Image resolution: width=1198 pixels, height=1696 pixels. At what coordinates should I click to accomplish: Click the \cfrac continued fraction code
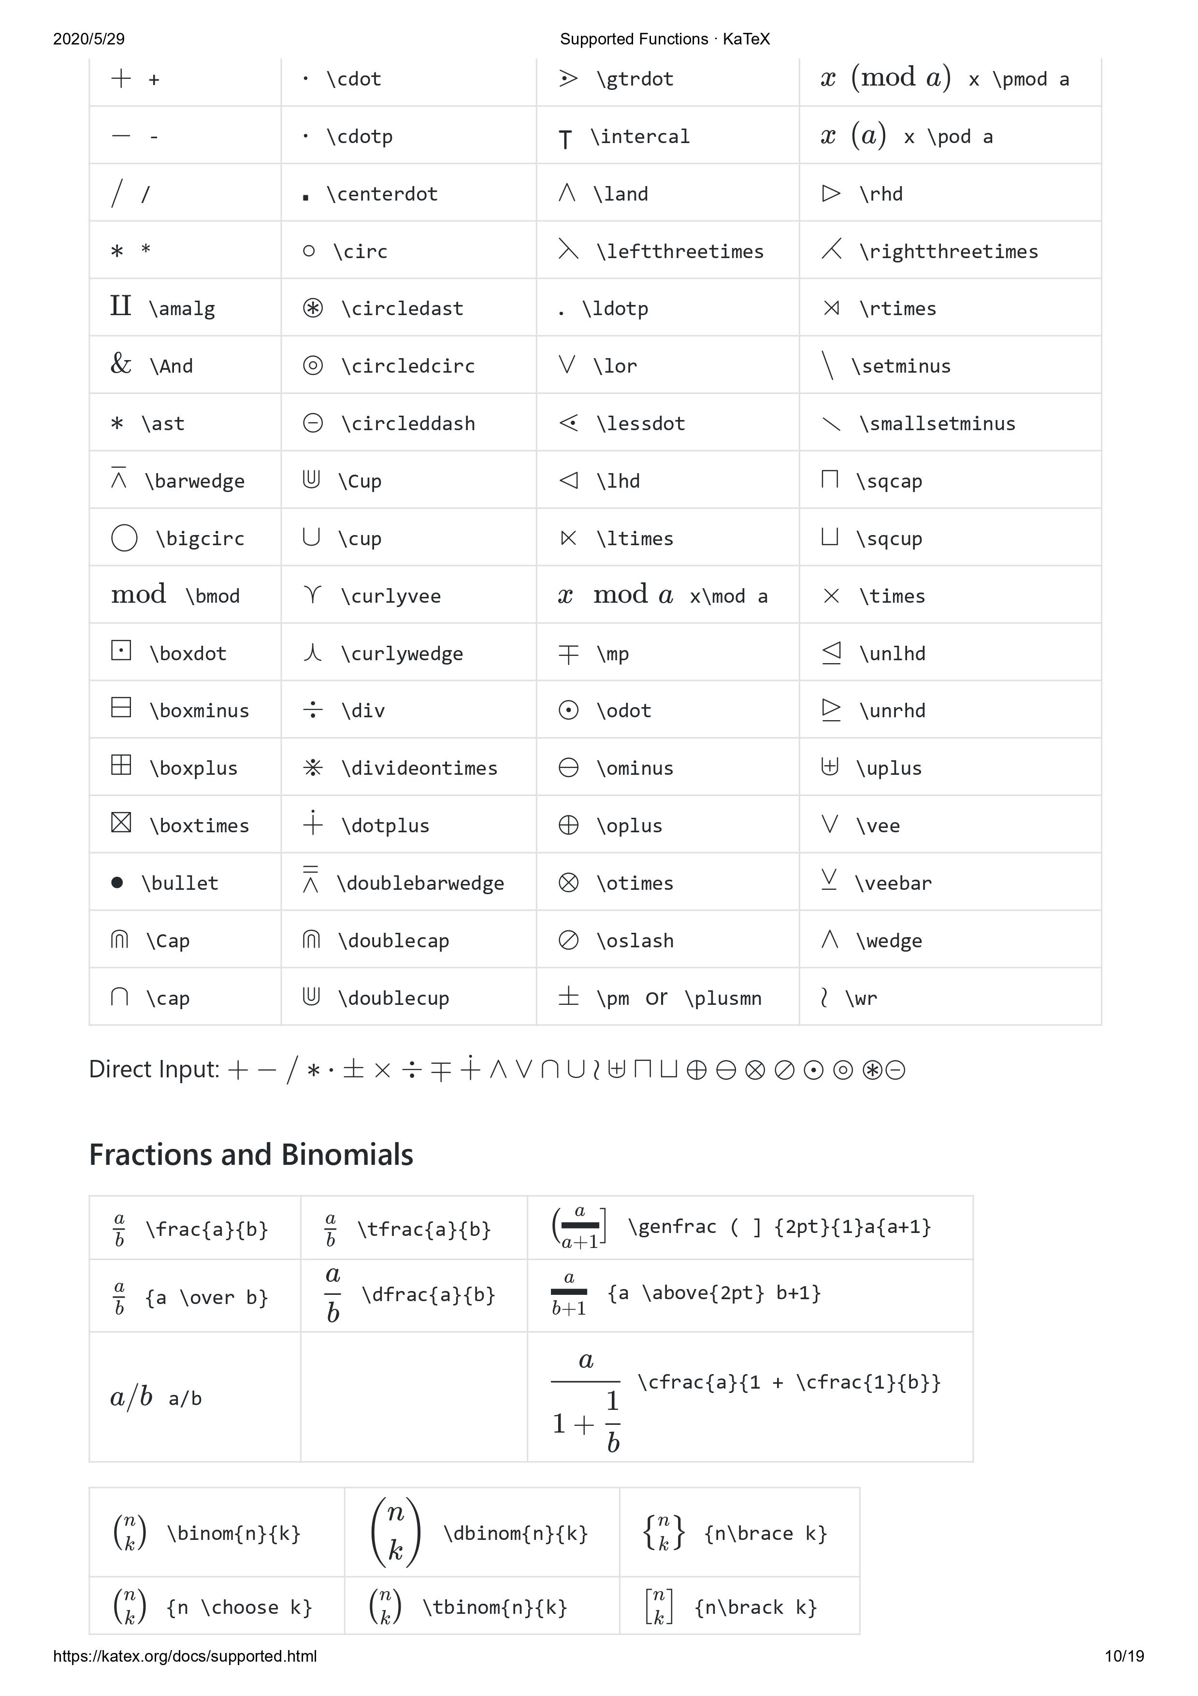[x=789, y=1382]
